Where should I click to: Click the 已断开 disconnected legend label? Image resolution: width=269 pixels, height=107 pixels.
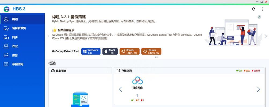(256, 71)
